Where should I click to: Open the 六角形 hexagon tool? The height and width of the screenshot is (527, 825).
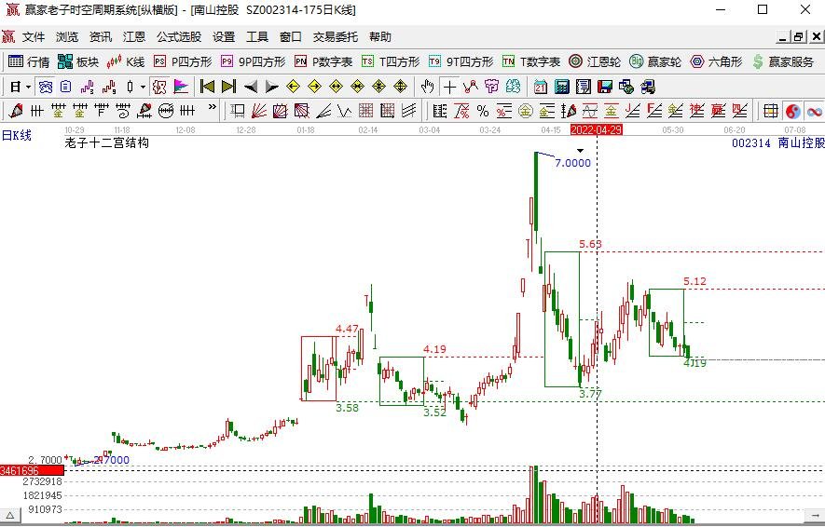716,62
